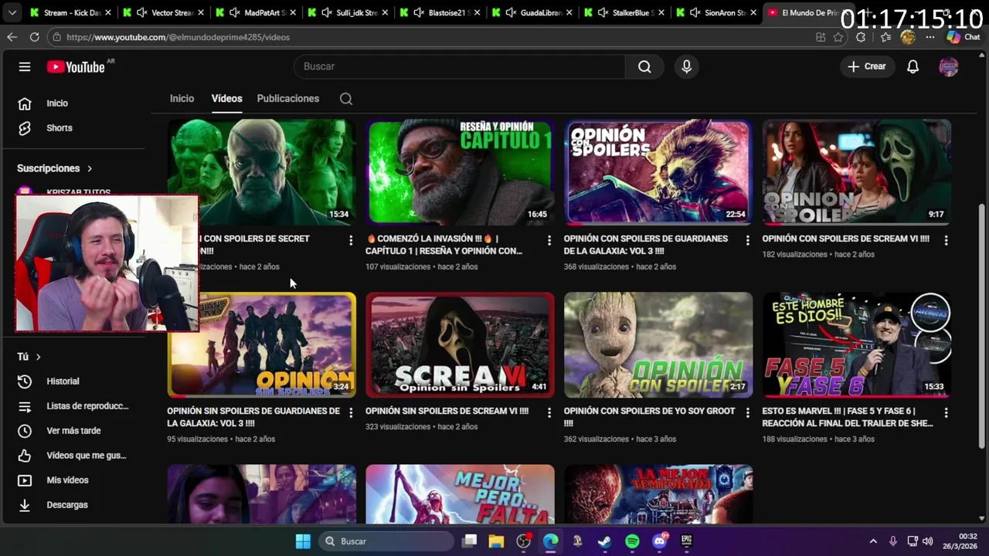Open the Scream VI 9:17 video thumbnail
989x556 pixels.
tap(856, 171)
